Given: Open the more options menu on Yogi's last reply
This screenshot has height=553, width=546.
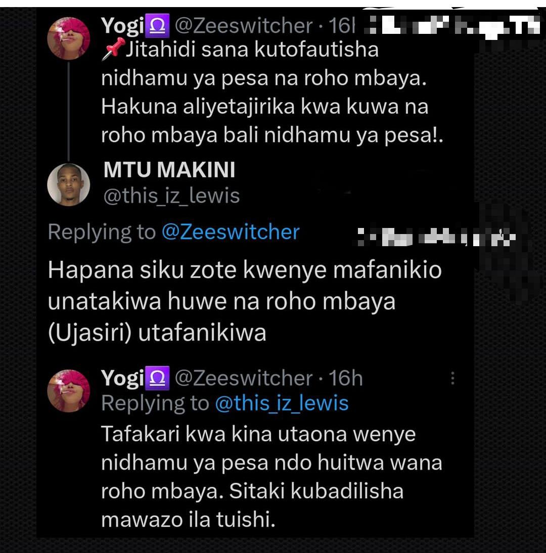Looking at the screenshot, I should tap(453, 378).
